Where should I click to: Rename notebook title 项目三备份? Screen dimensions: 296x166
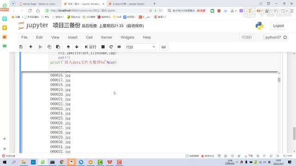(x=67, y=25)
